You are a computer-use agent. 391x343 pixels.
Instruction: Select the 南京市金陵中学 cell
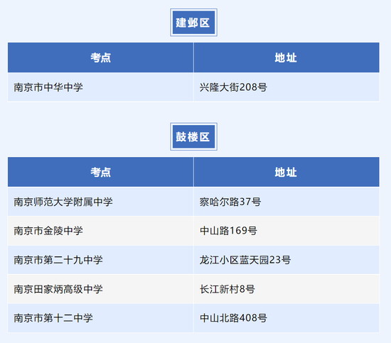coord(100,231)
